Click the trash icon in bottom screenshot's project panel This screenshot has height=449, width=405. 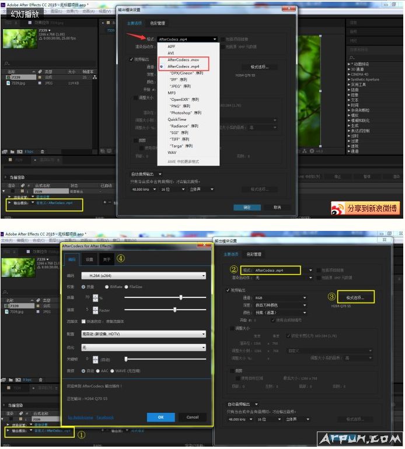coord(40,380)
